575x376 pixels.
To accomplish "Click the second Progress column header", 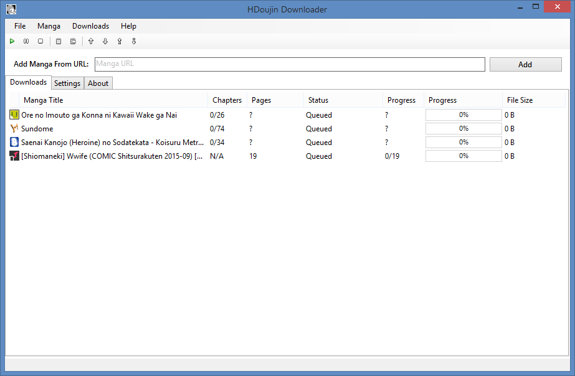I will tap(463, 100).
